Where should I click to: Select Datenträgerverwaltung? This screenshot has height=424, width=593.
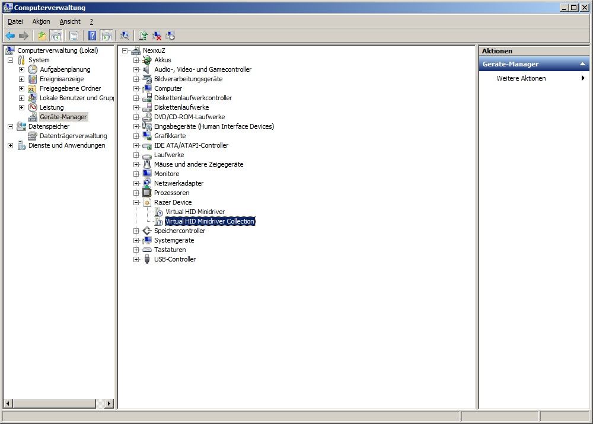click(74, 136)
